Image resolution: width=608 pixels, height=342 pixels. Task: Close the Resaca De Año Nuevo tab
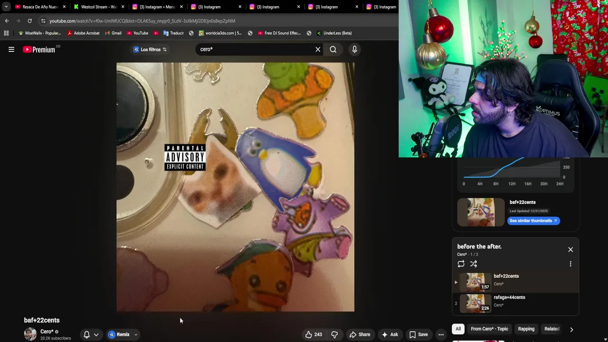[64, 7]
